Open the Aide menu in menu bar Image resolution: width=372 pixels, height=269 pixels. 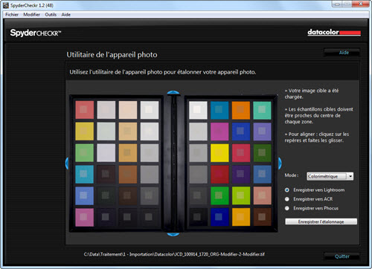click(x=66, y=15)
